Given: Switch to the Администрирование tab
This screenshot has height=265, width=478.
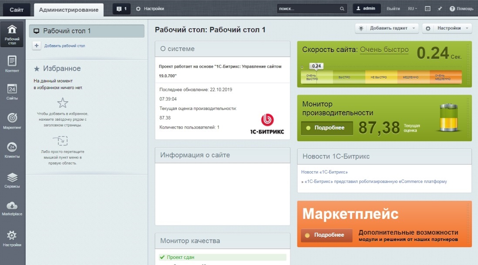Looking at the screenshot, I should [x=69, y=10].
